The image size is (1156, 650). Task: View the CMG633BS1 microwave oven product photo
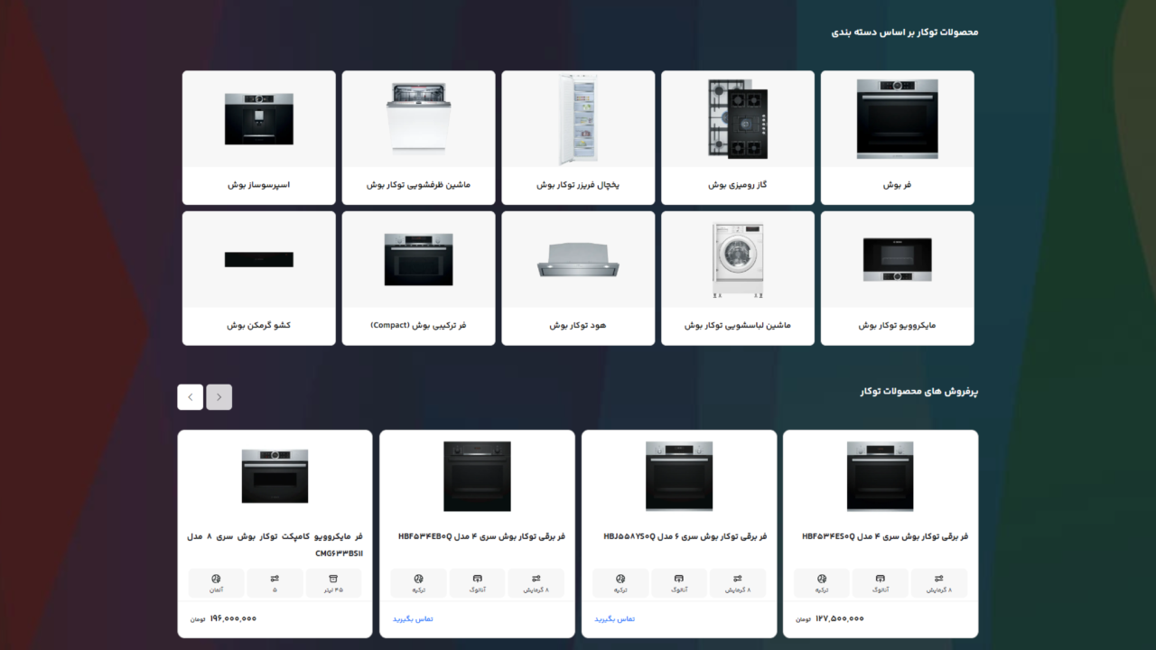click(275, 476)
